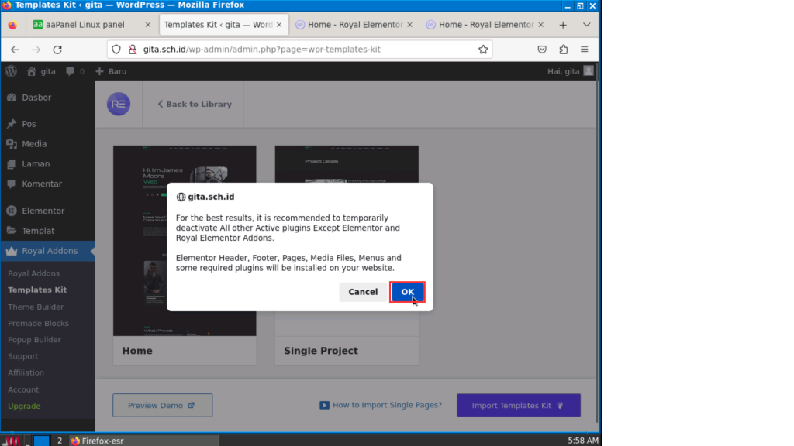Click OK in the confirmation dialog
The image size is (794, 446).
(x=407, y=292)
